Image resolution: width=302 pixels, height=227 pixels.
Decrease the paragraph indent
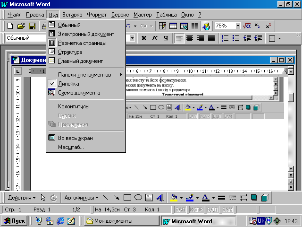pos(247,38)
